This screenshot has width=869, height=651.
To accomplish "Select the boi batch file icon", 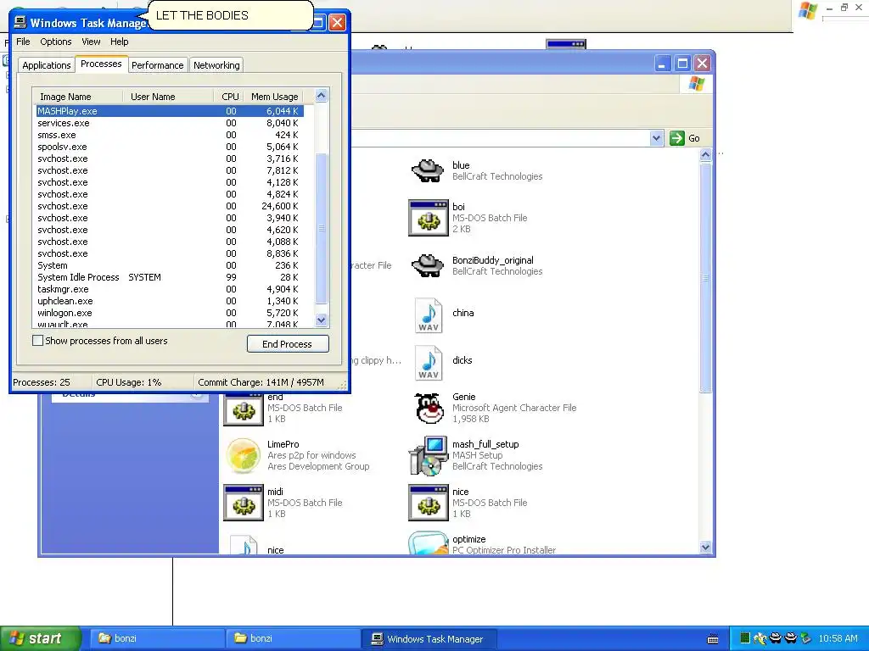I will coord(428,218).
